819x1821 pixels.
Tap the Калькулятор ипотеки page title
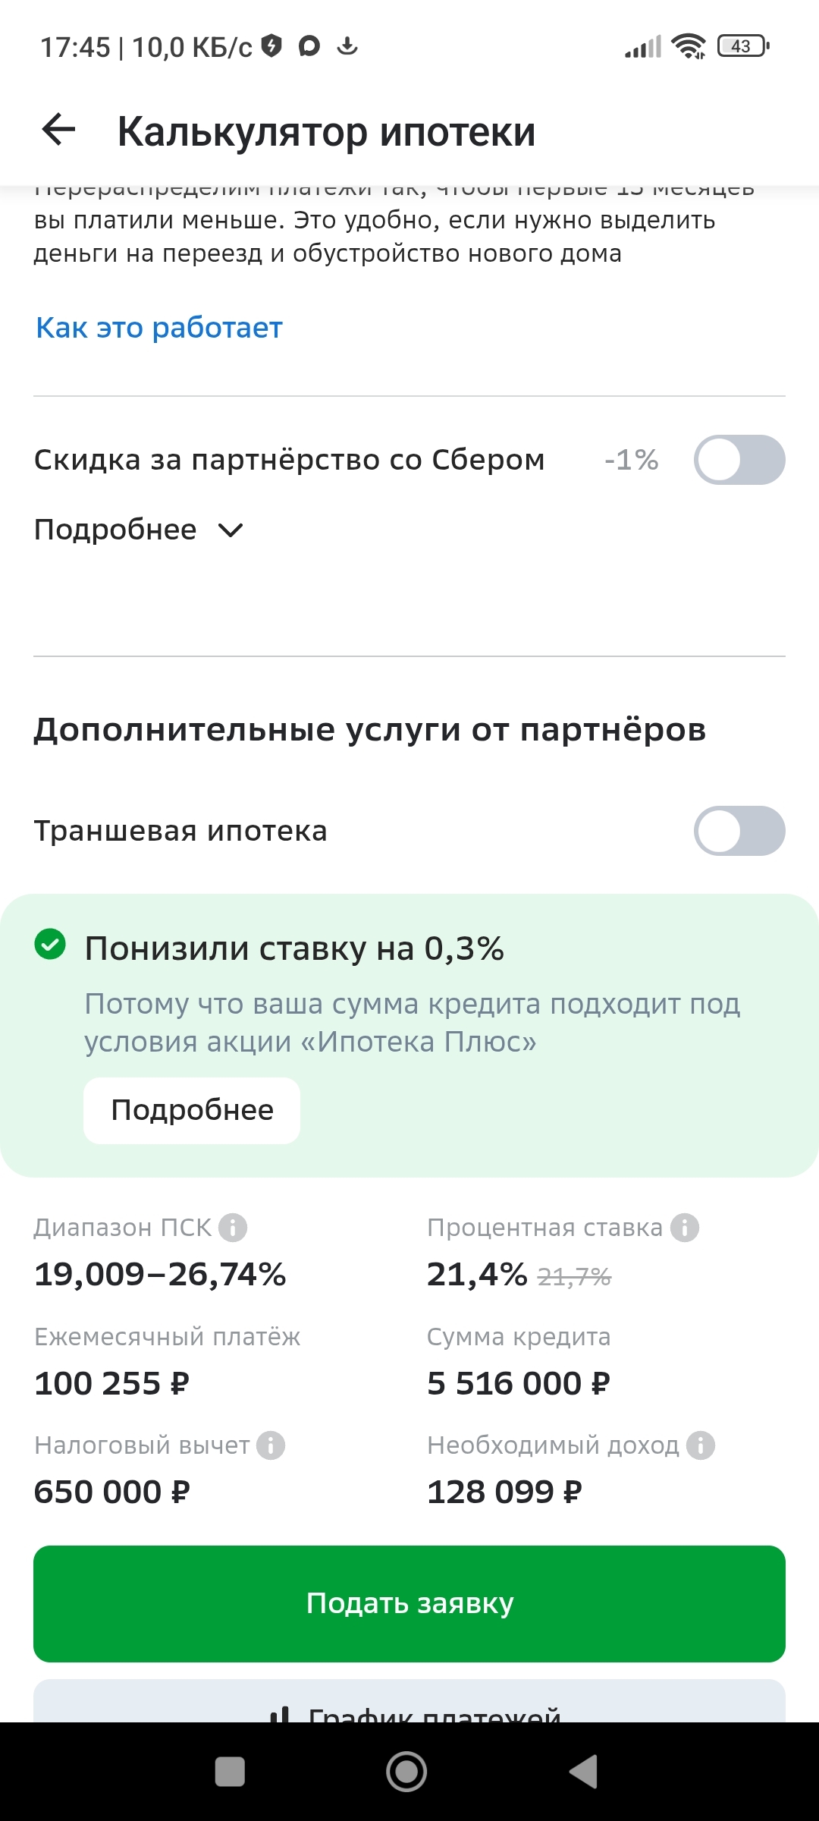(x=326, y=131)
